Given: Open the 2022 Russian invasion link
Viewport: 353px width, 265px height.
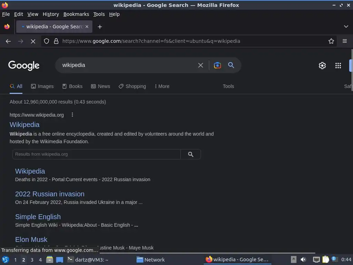Looking at the screenshot, I should click(50, 194).
